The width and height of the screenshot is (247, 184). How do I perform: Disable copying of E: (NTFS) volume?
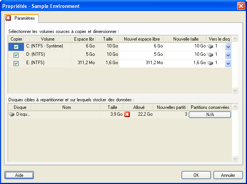click(x=16, y=63)
